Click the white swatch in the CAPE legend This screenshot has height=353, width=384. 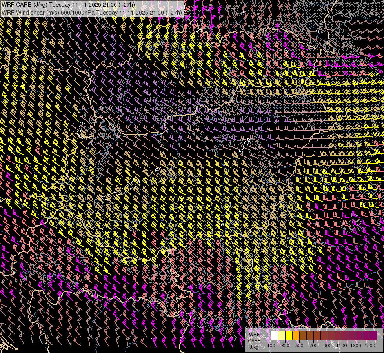[275, 336]
